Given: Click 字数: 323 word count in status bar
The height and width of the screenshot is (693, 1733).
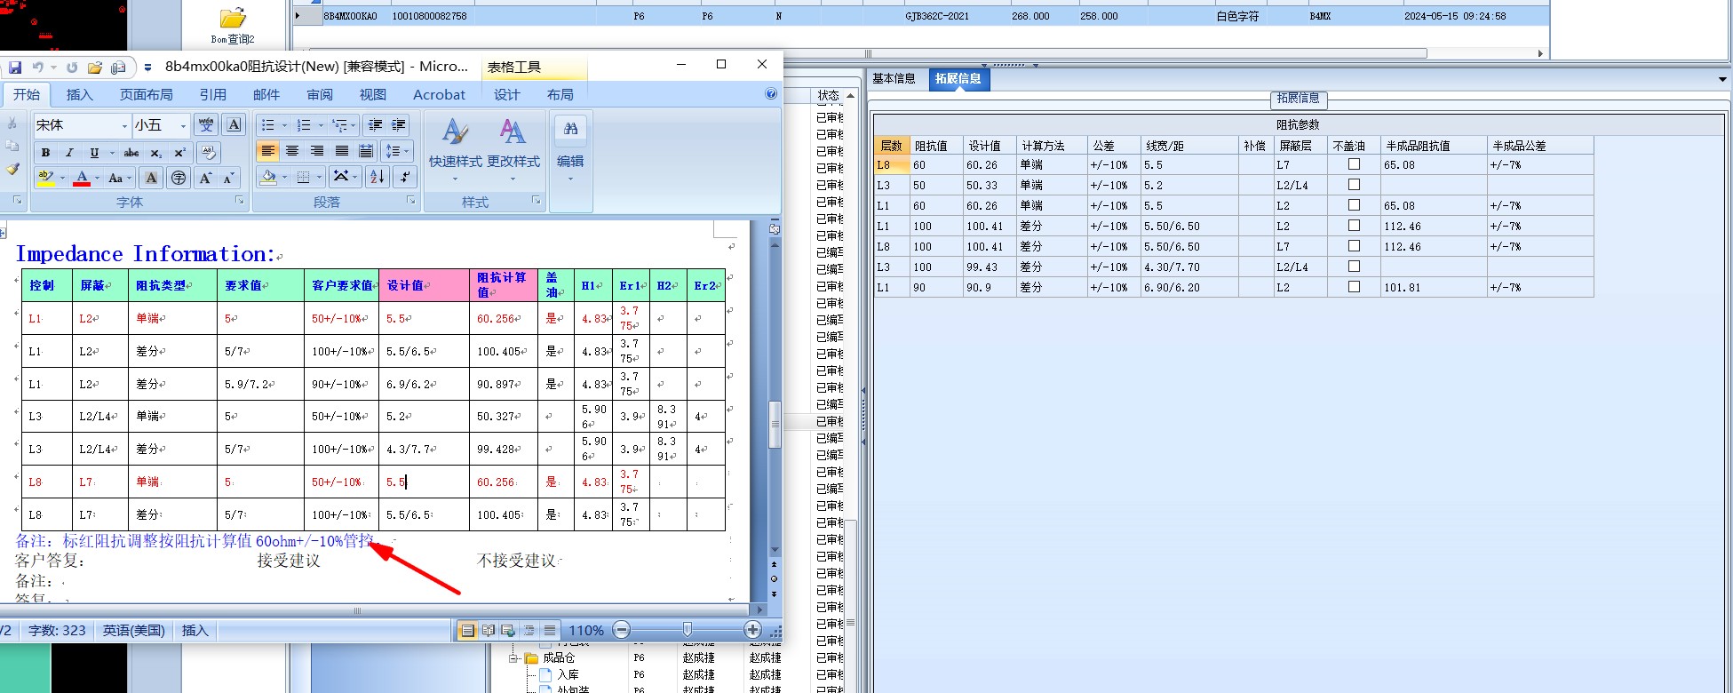Looking at the screenshot, I should tap(57, 630).
